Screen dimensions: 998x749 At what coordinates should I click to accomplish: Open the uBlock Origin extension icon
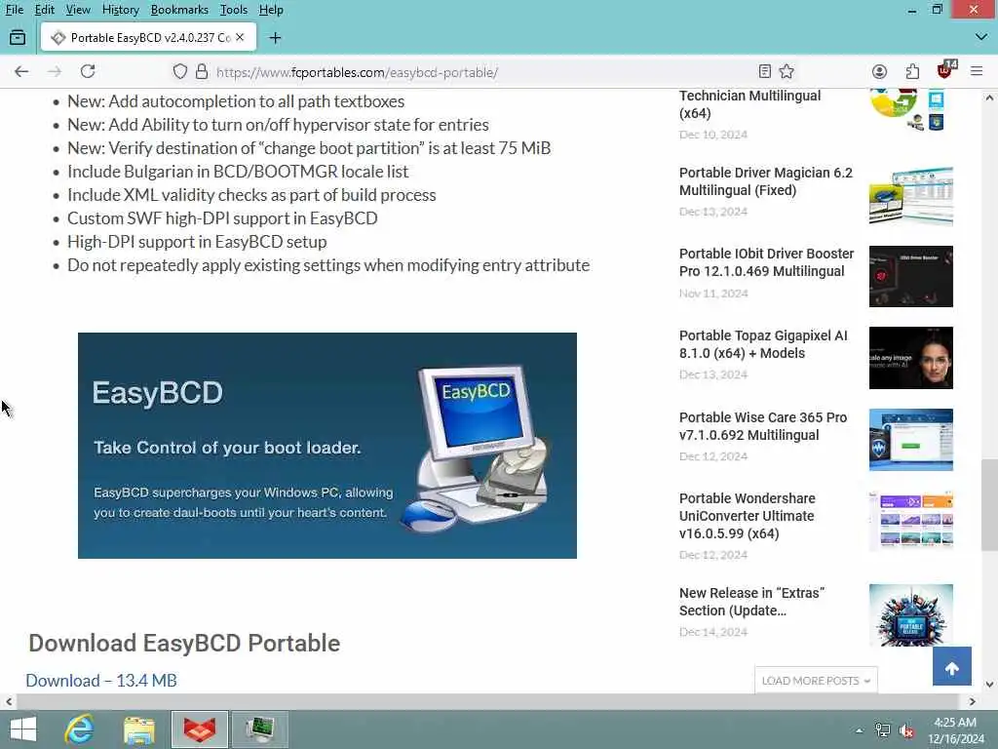pyautogui.click(x=946, y=70)
